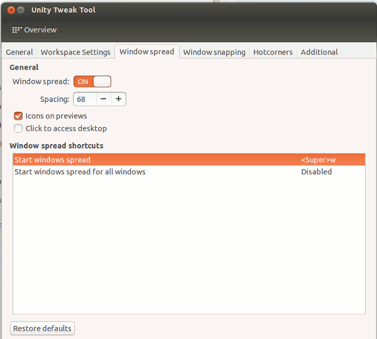Switch to the Additional tab
This screenshot has width=377, height=339.
pos(319,52)
